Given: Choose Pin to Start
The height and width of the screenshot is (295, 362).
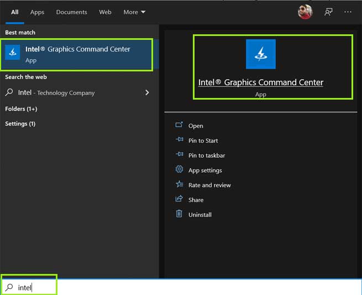Looking at the screenshot, I should [x=203, y=141].
